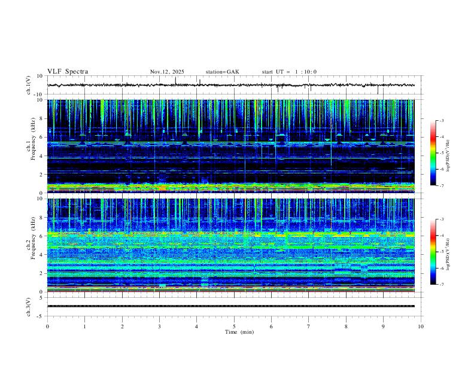Click the "-5" tick of ch.3(V) axis
The height and width of the screenshot is (366, 474).
[x=41, y=316]
